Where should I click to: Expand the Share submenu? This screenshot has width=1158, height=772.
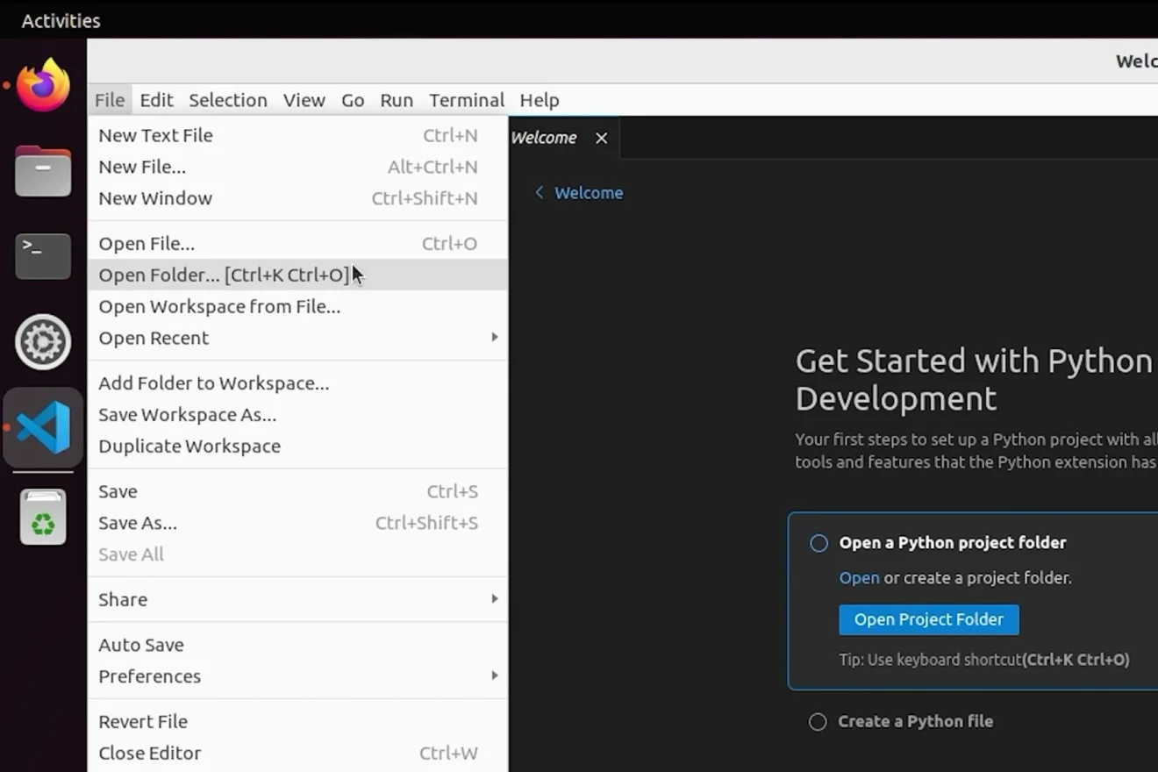click(x=297, y=599)
